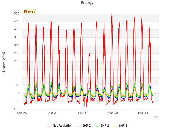Click the 300 y-axis tick label
The height and width of the screenshot is (131, 175).
click(17, 45)
